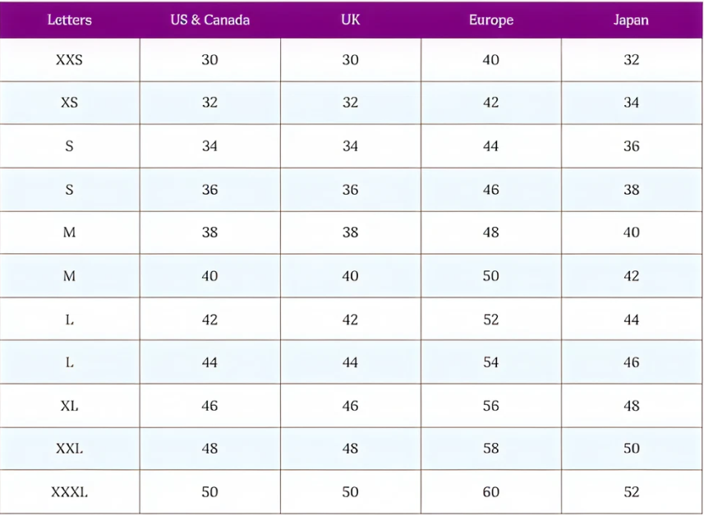The width and height of the screenshot is (704, 516).
Task: Select the XL row label
Action: point(69,406)
